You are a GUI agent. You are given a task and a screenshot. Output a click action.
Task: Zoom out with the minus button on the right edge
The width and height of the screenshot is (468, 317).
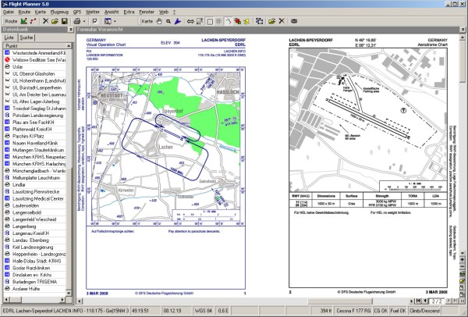click(x=463, y=267)
